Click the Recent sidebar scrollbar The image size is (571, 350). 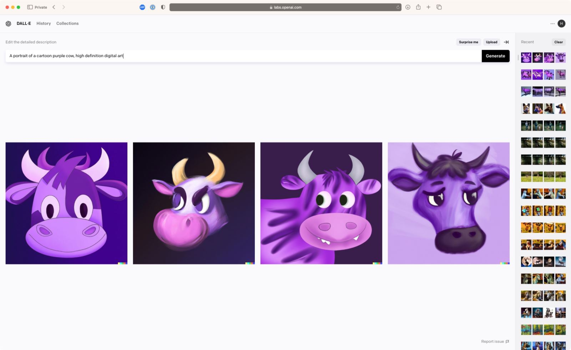tap(518, 57)
